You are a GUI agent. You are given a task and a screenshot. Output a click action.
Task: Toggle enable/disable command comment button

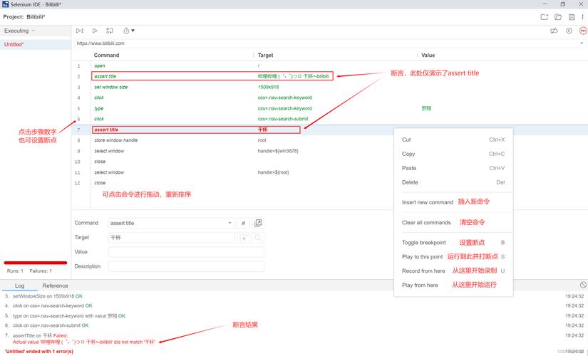coord(243,223)
